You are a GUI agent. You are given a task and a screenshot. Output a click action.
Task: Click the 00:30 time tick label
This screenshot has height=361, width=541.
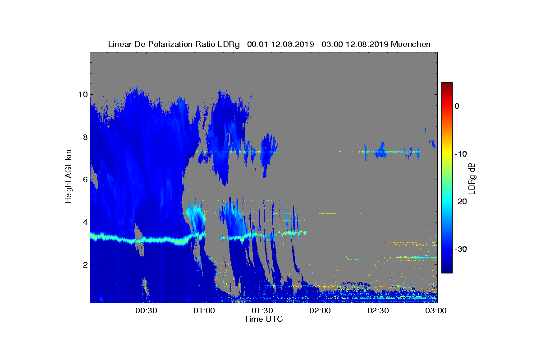(x=146, y=311)
